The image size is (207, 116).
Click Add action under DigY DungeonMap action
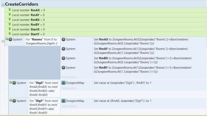click(69, 106)
